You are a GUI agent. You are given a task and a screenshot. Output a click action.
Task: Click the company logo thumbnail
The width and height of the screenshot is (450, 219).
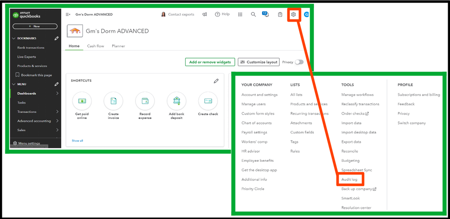point(75,31)
